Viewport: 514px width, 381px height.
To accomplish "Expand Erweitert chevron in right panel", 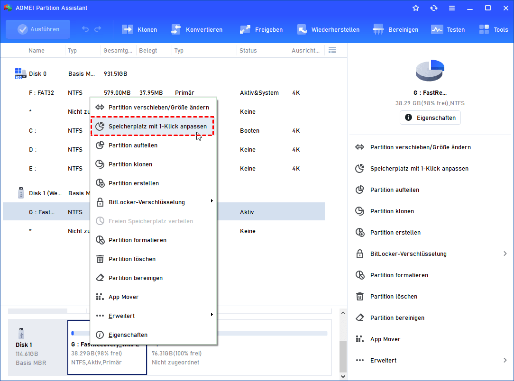I will 505,360.
